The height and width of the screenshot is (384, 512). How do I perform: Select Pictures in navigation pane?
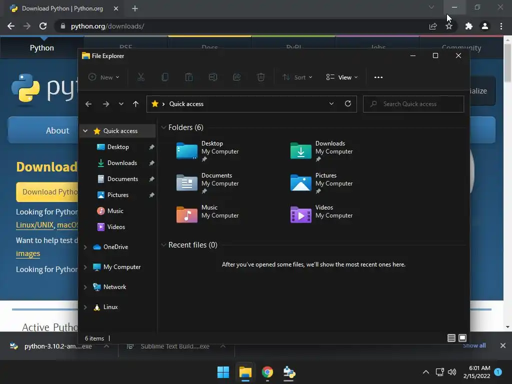(x=118, y=195)
